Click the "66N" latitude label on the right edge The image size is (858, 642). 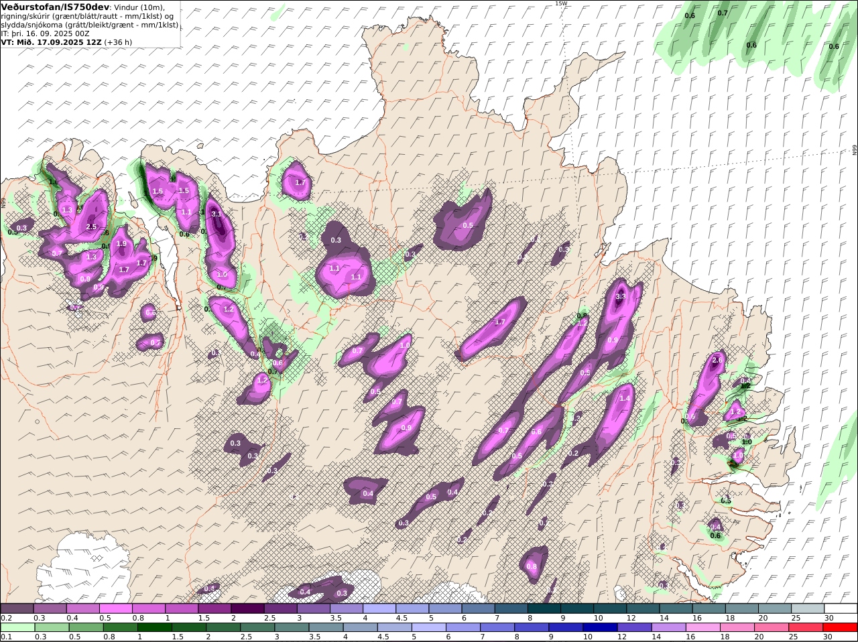855,150
